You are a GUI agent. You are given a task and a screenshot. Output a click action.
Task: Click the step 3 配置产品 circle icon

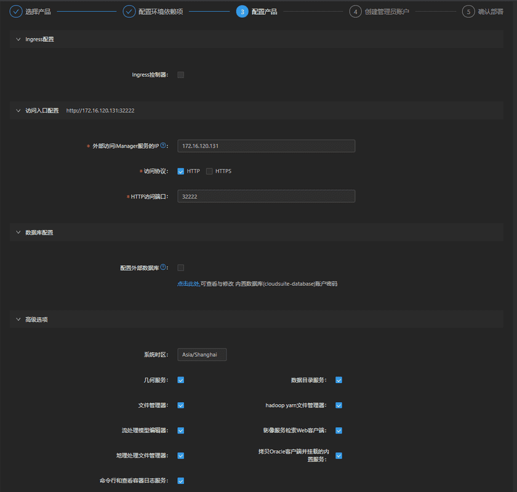242,12
